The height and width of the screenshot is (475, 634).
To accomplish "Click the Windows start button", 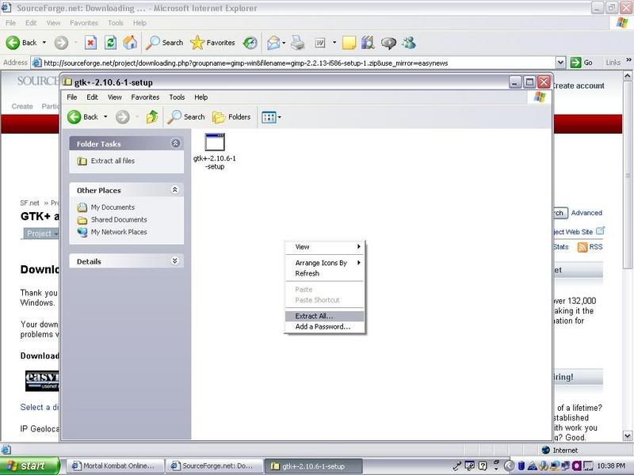I will tap(29, 465).
